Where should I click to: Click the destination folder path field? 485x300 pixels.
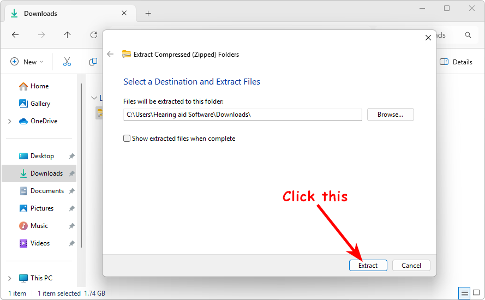(x=242, y=115)
